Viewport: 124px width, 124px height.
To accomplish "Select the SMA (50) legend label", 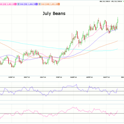I will click(28, 4).
